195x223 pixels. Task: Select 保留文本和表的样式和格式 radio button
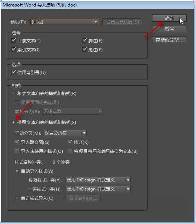click(13, 122)
